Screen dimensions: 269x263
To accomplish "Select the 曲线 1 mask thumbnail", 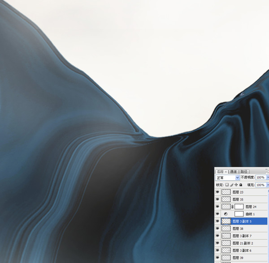I will (239, 214).
